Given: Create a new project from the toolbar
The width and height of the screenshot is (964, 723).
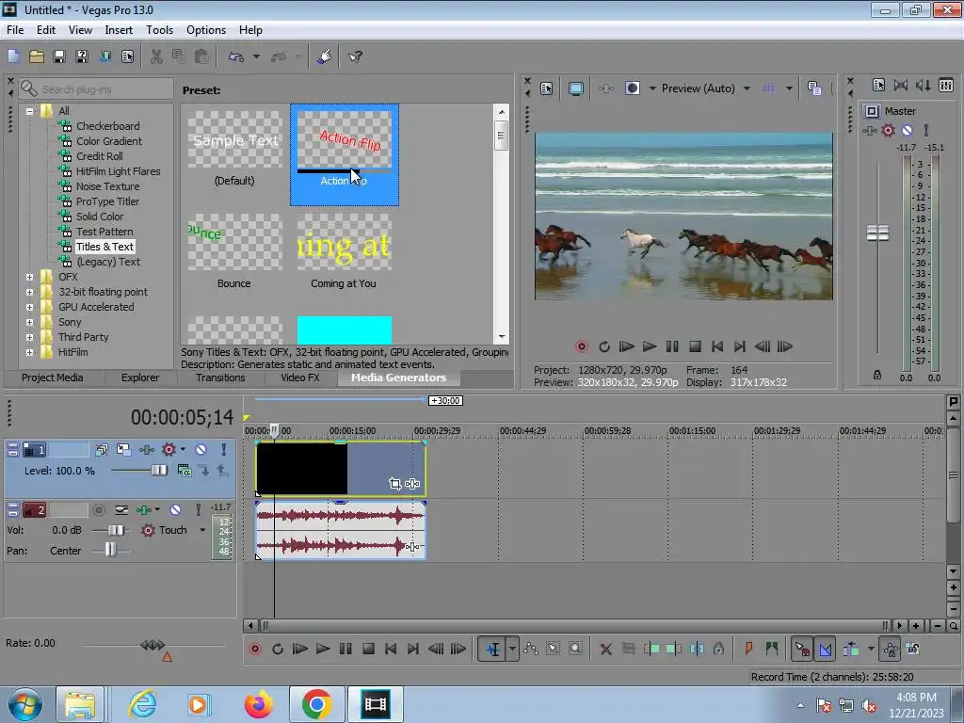Looking at the screenshot, I should coord(13,56).
